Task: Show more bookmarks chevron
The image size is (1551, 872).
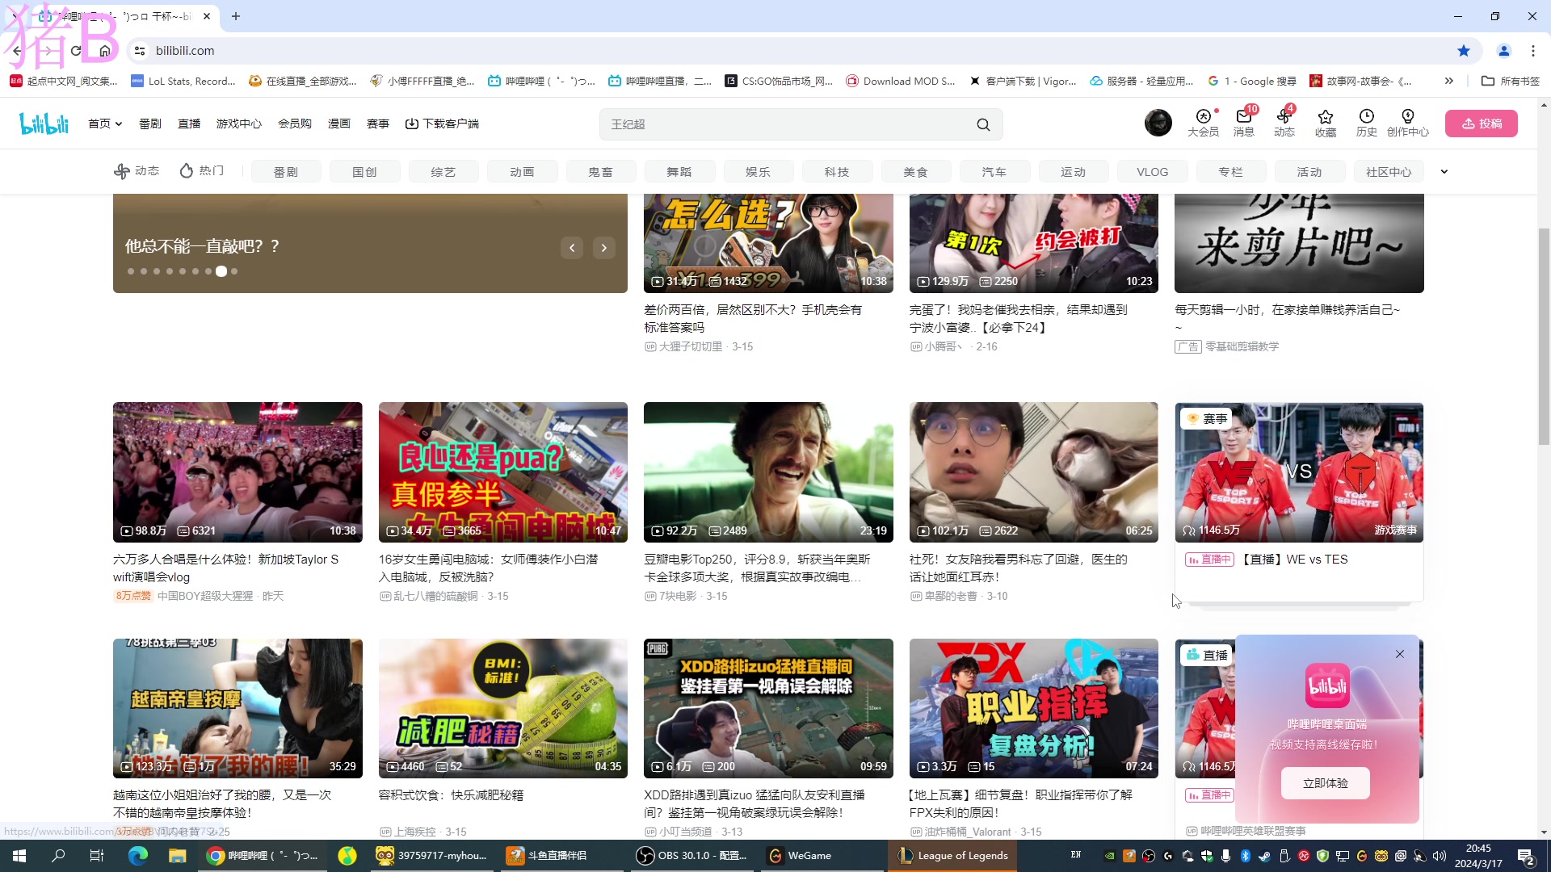Action: click(1449, 81)
